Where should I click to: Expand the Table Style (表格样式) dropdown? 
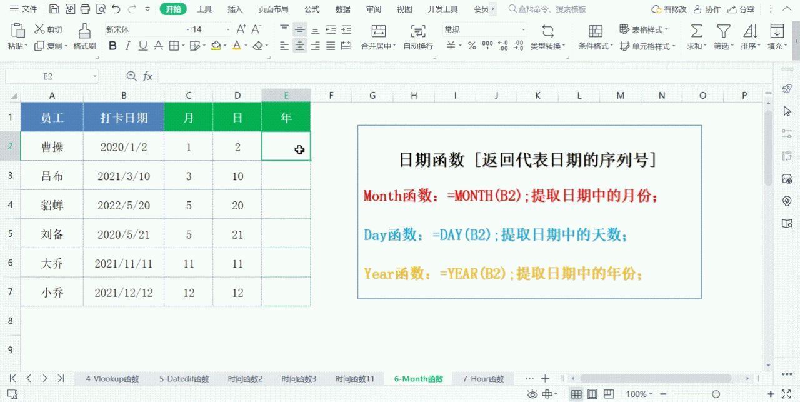666,29
